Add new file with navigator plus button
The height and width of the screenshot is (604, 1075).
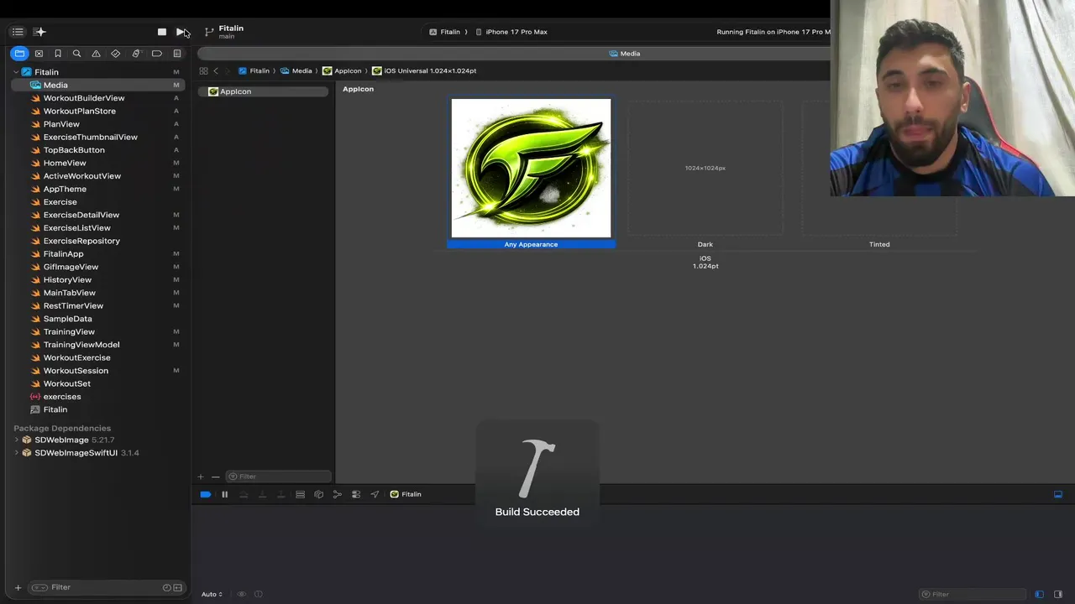[x=18, y=587]
